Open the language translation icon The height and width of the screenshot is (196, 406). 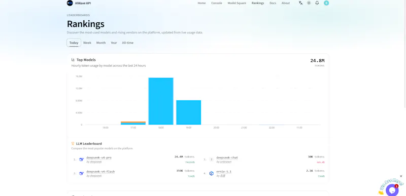pyautogui.click(x=300, y=3)
